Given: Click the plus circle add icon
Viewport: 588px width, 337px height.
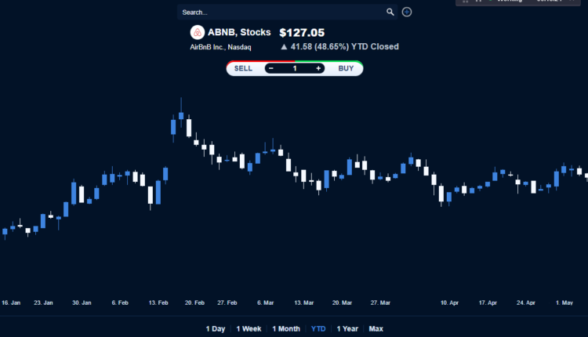Looking at the screenshot, I should (x=407, y=12).
